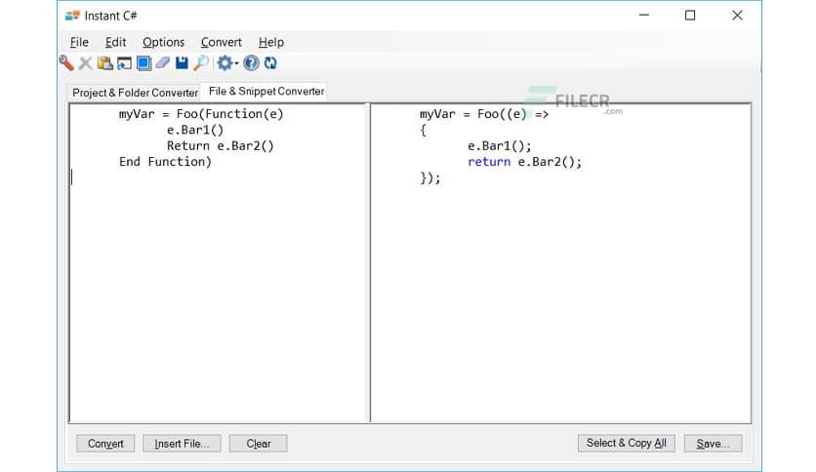
Task: Click the 'e.Bar1();' output line
Action: (499, 146)
